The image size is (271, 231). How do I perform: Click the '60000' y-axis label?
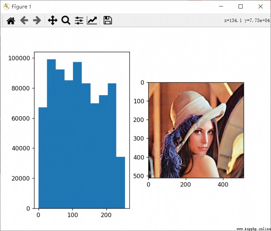[x=21, y=119]
